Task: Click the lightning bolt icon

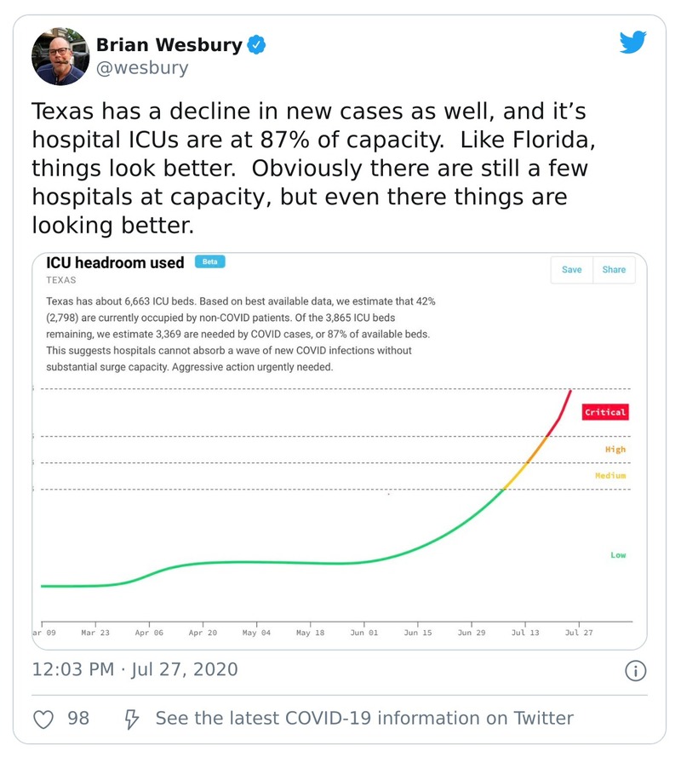Action: tap(132, 719)
